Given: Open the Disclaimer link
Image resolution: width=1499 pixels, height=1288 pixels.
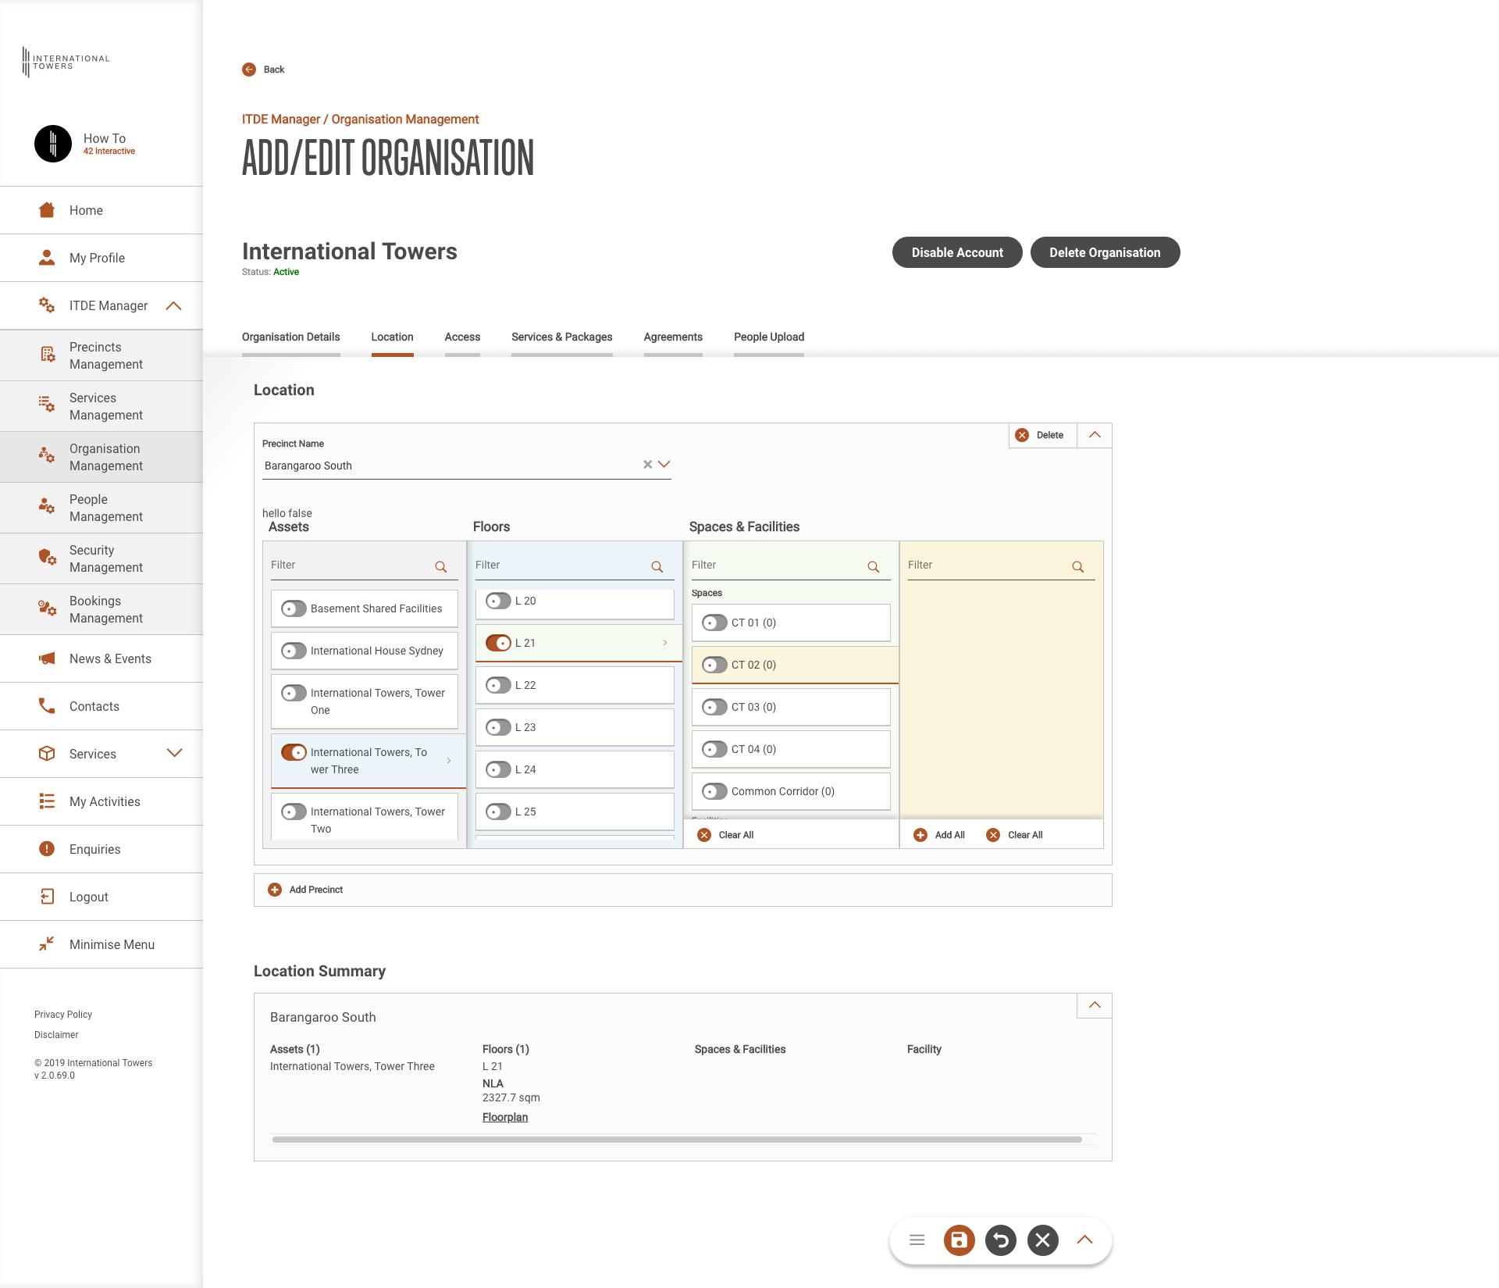Looking at the screenshot, I should (56, 1035).
